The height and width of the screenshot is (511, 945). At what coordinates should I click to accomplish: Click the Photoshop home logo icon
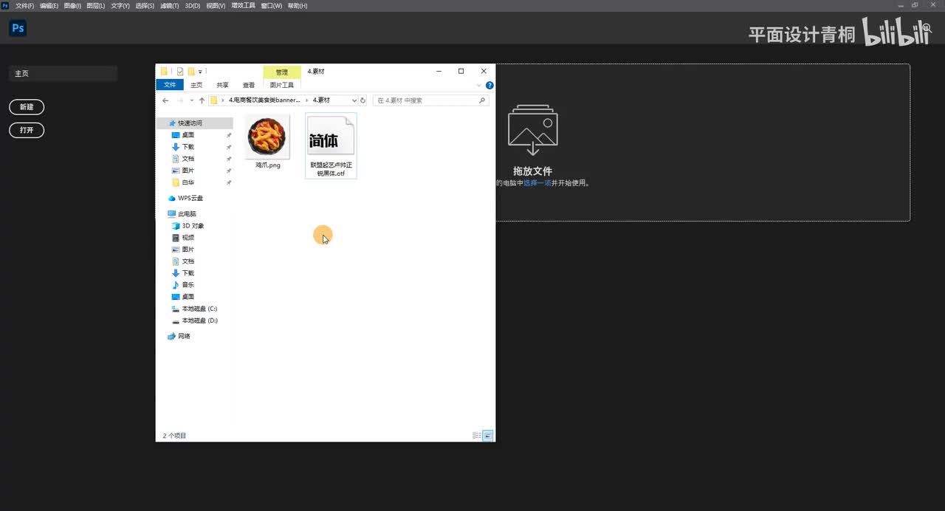(18, 28)
